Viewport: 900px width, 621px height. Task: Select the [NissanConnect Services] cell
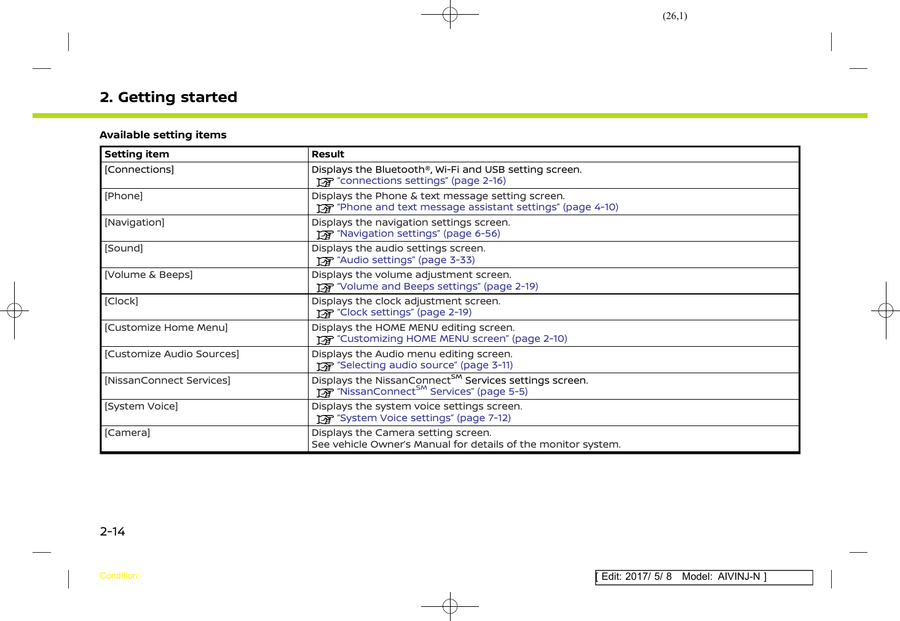point(204,386)
